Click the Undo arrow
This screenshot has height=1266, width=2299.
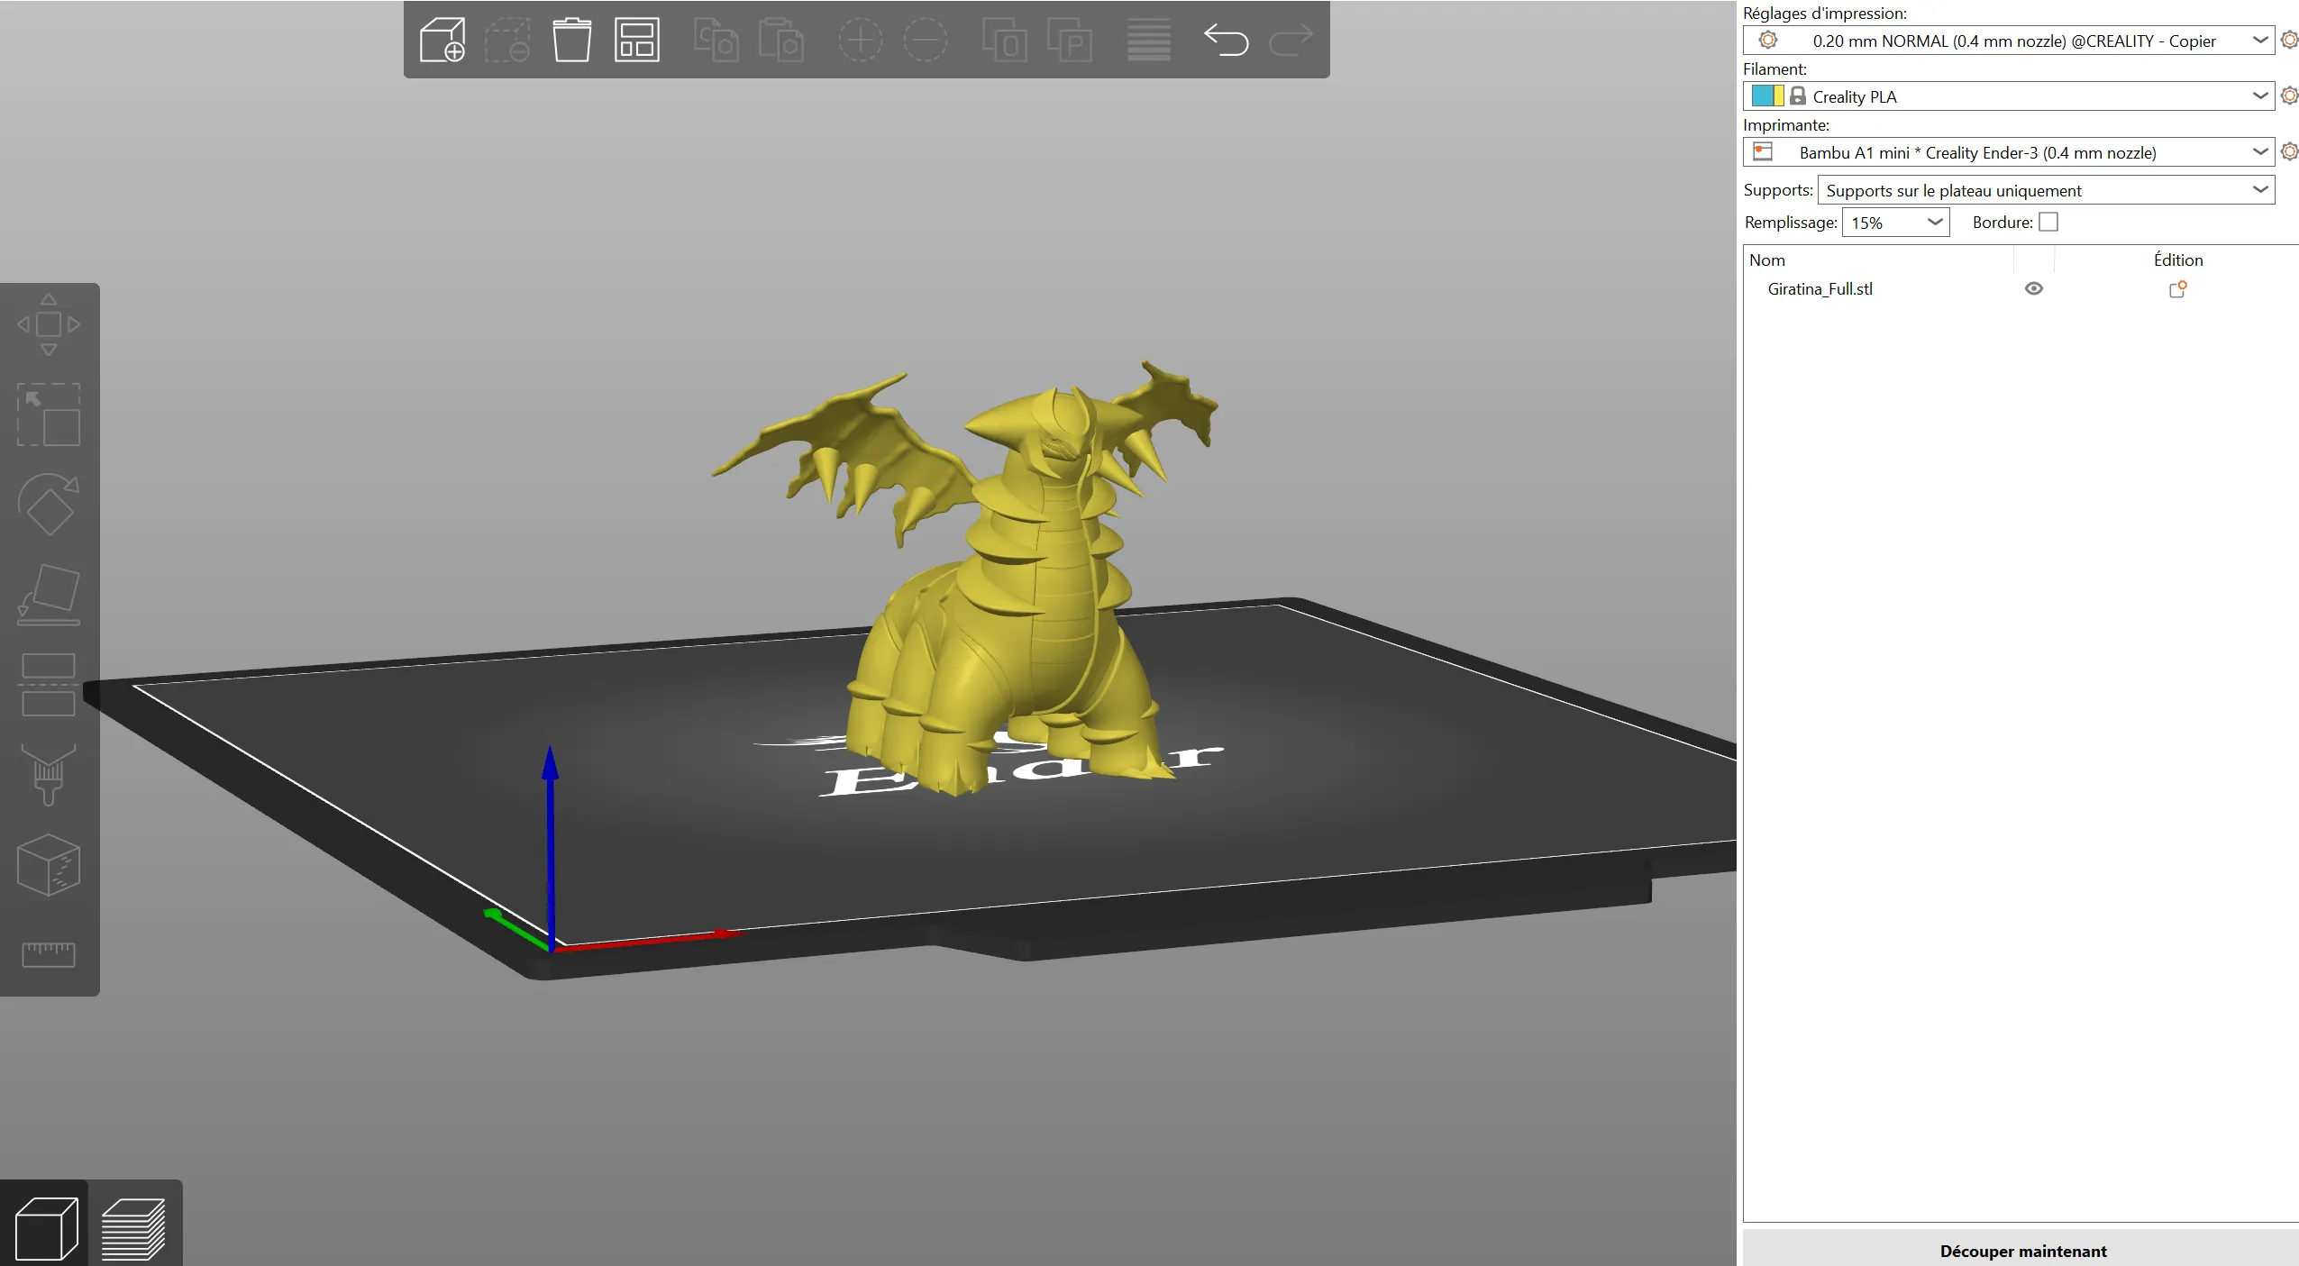click(1227, 40)
